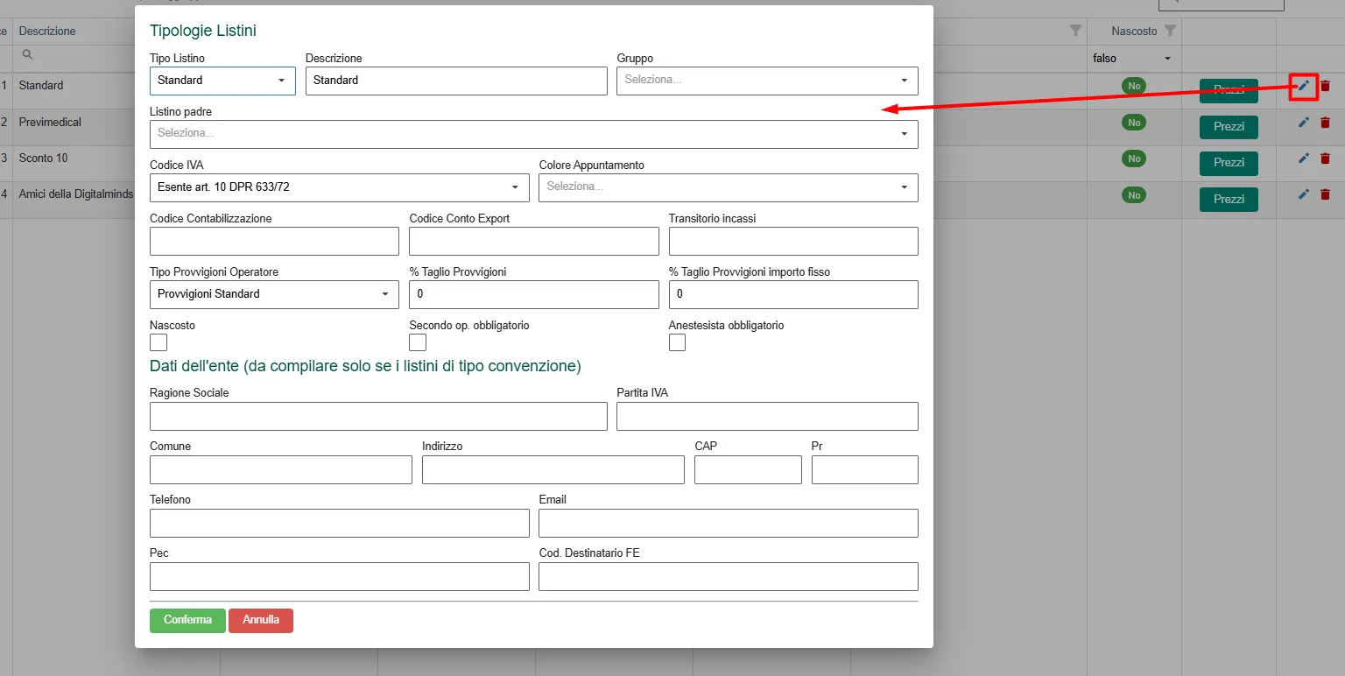Open the Colore Appuntamento color selector
The height and width of the screenshot is (676, 1345).
(x=728, y=187)
